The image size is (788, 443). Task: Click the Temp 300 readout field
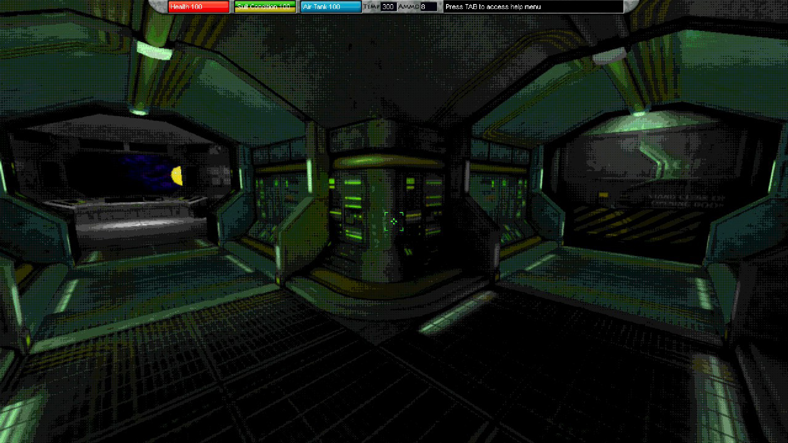(388, 7)
